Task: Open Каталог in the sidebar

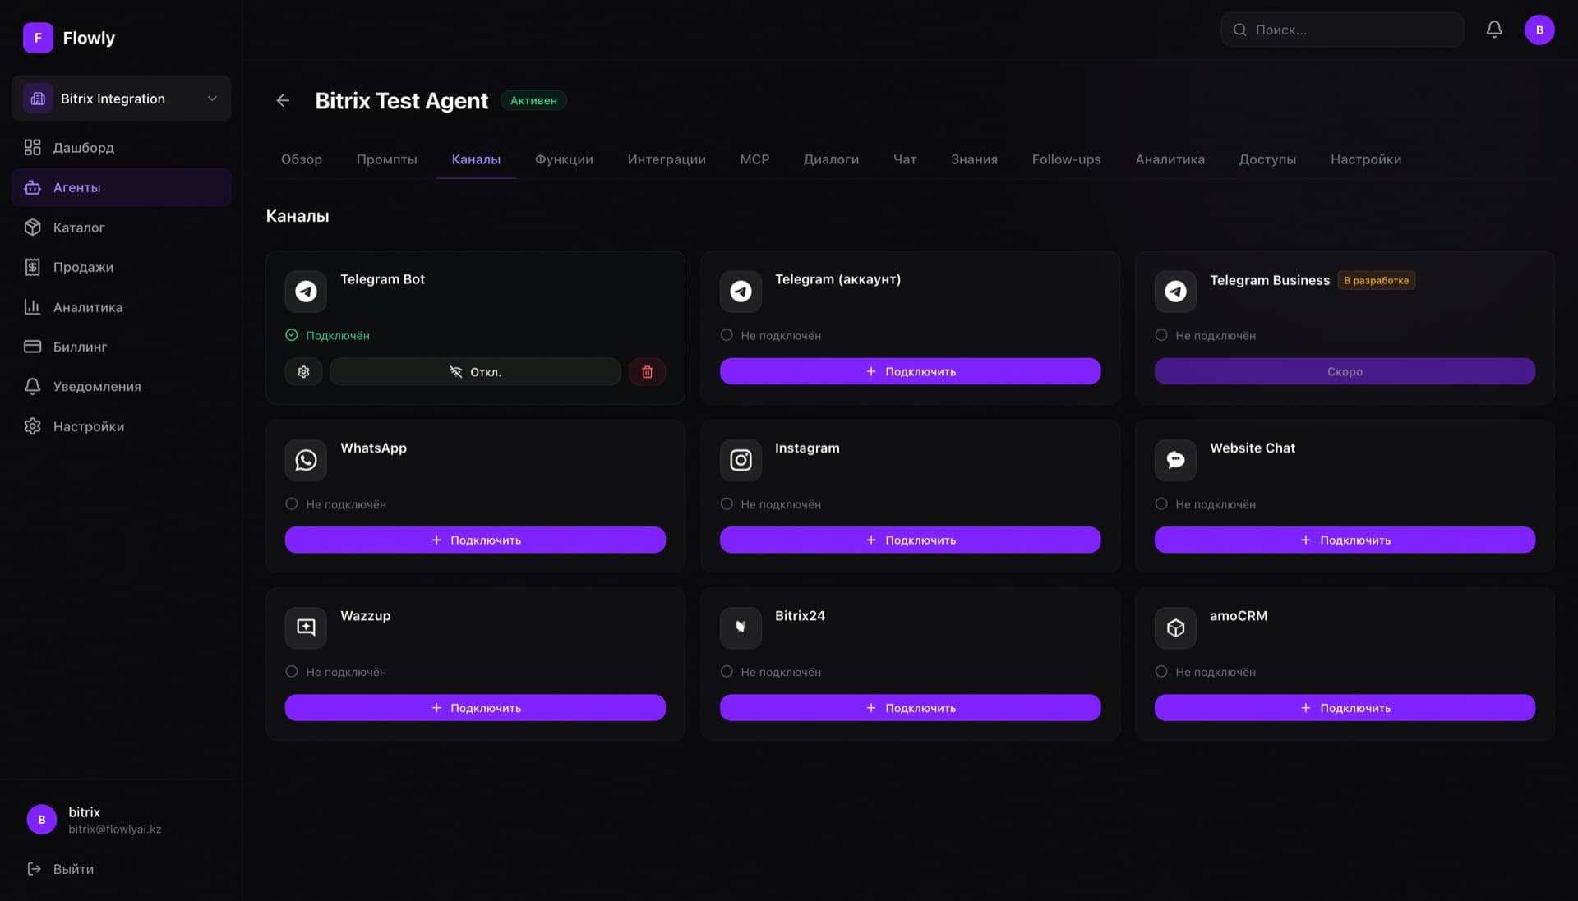Action: (x=79, y=228)
